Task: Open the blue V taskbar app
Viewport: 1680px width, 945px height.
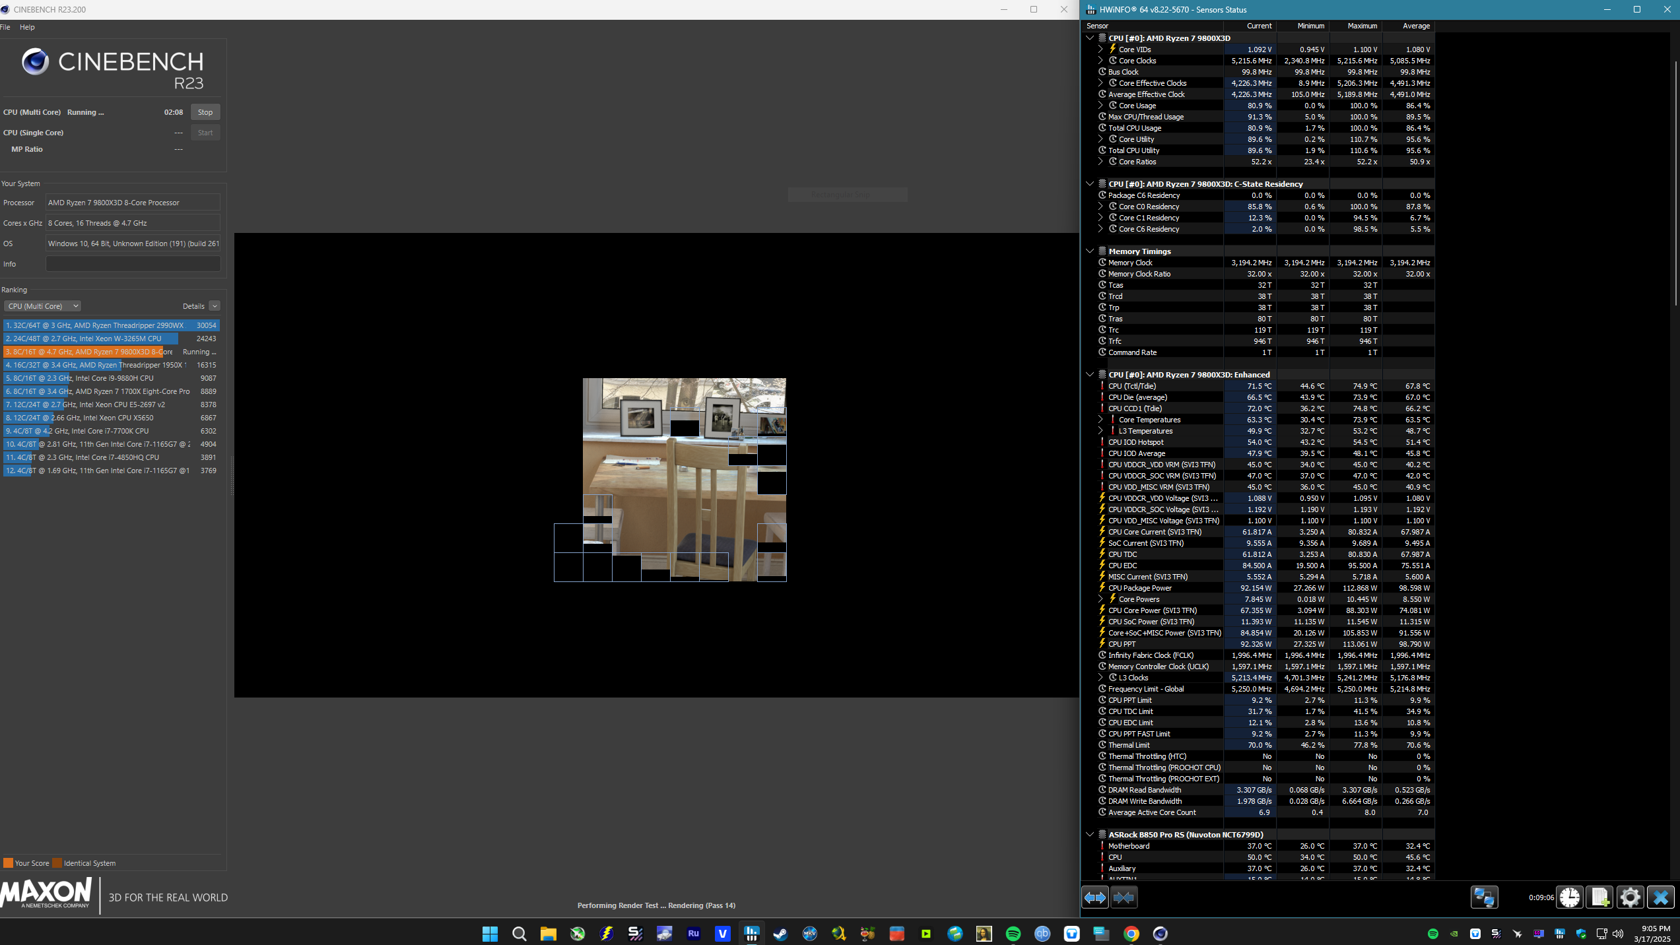Action: pyautogui.click(x=722, y=933)
